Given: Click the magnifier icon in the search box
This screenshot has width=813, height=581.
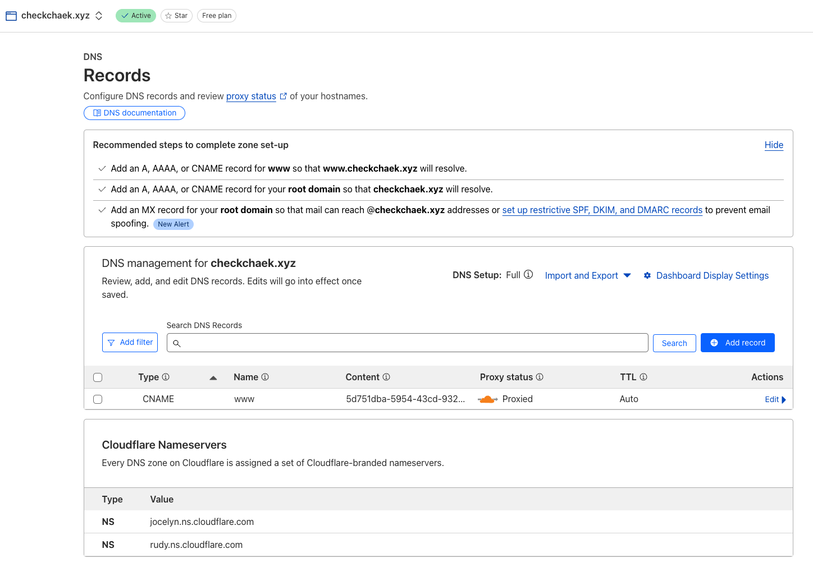Looking at the screenshot, I should point(177,343).
